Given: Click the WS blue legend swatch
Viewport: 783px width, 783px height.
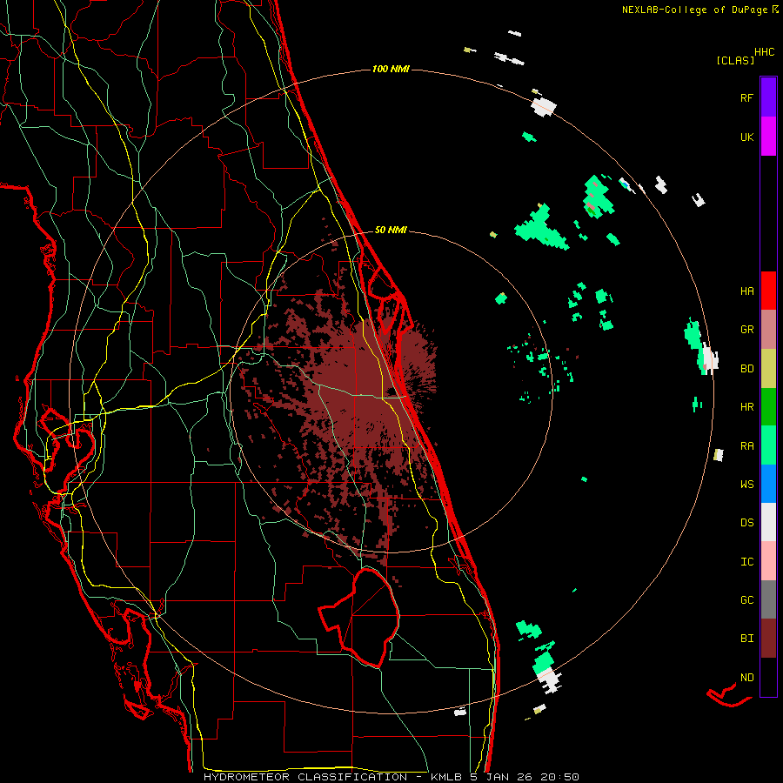Looking at the screenshot, I should pos(768,484).
